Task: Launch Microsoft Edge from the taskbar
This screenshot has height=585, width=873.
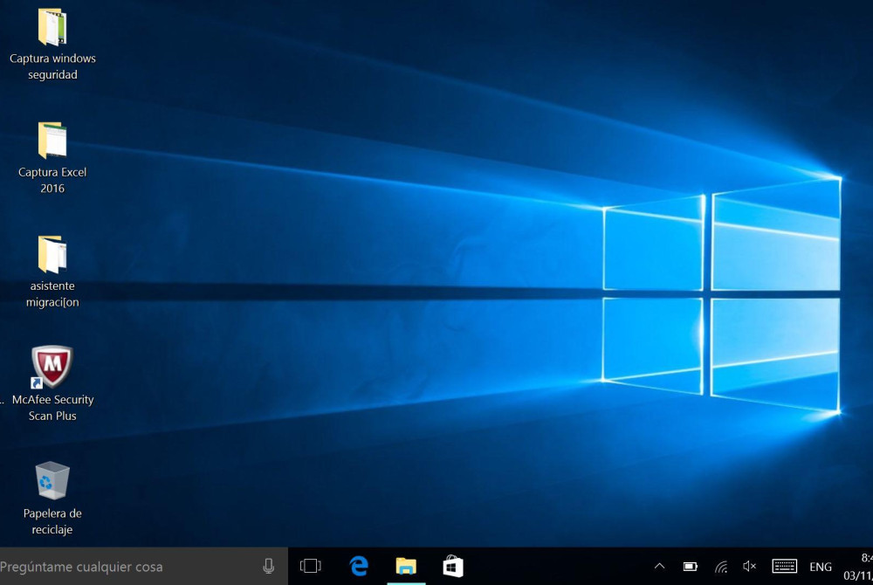Action: 359,566
